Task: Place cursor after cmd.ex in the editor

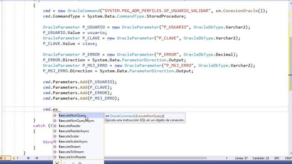Action: [58, 109]
